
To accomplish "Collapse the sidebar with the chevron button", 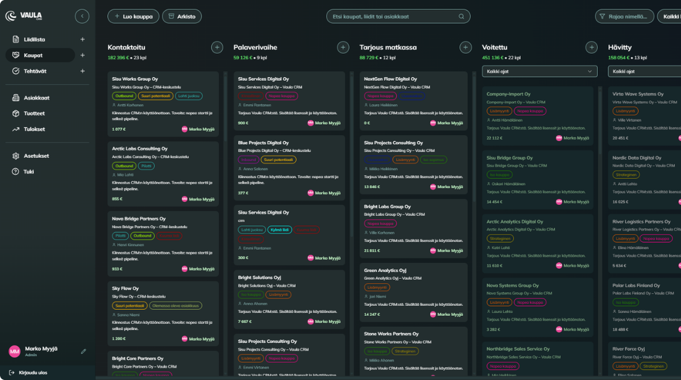I will (x=82, y=16).
